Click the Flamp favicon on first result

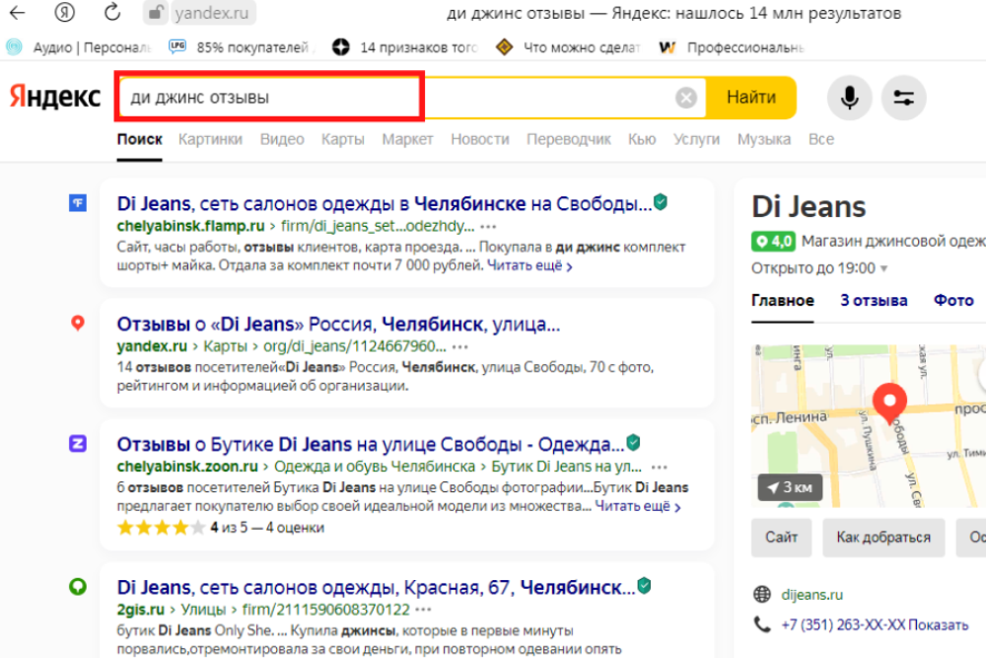[x=80, y=203]
